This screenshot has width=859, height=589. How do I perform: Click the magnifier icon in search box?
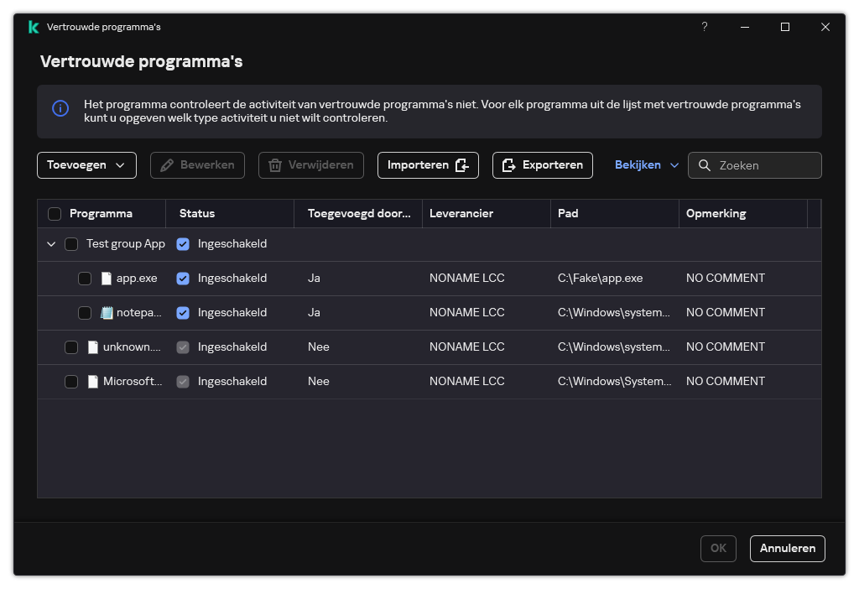pos(705,165)
